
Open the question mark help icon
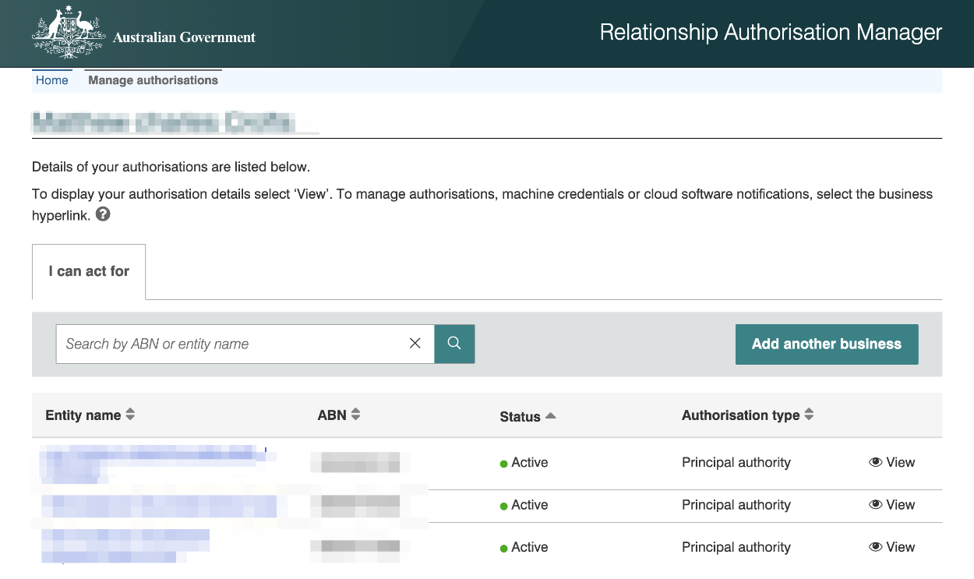[103, 214]
